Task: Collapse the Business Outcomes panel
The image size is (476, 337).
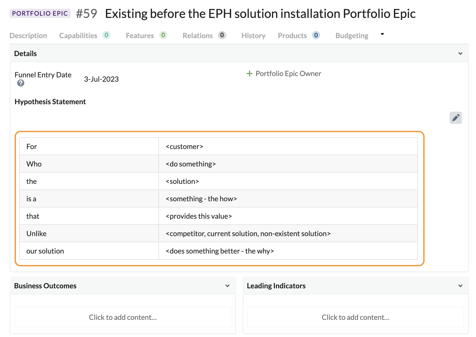Action: coord(227,286)
